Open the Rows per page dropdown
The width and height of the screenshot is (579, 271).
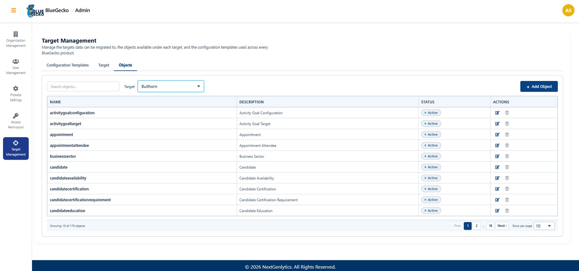pos(544,226)
